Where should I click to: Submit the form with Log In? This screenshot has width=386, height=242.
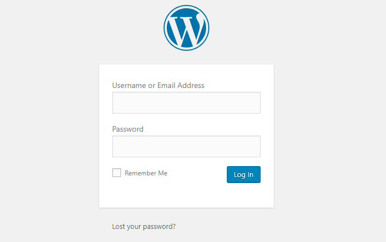tap(244, 174)
